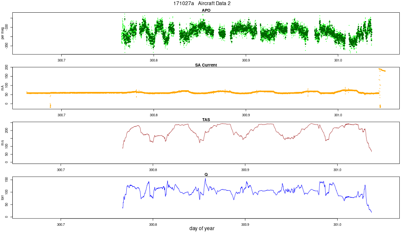Click the 300.9 tick under Q plot
Image resolution: width=404 pixels, height=233 pixels.
click(245, 224)
